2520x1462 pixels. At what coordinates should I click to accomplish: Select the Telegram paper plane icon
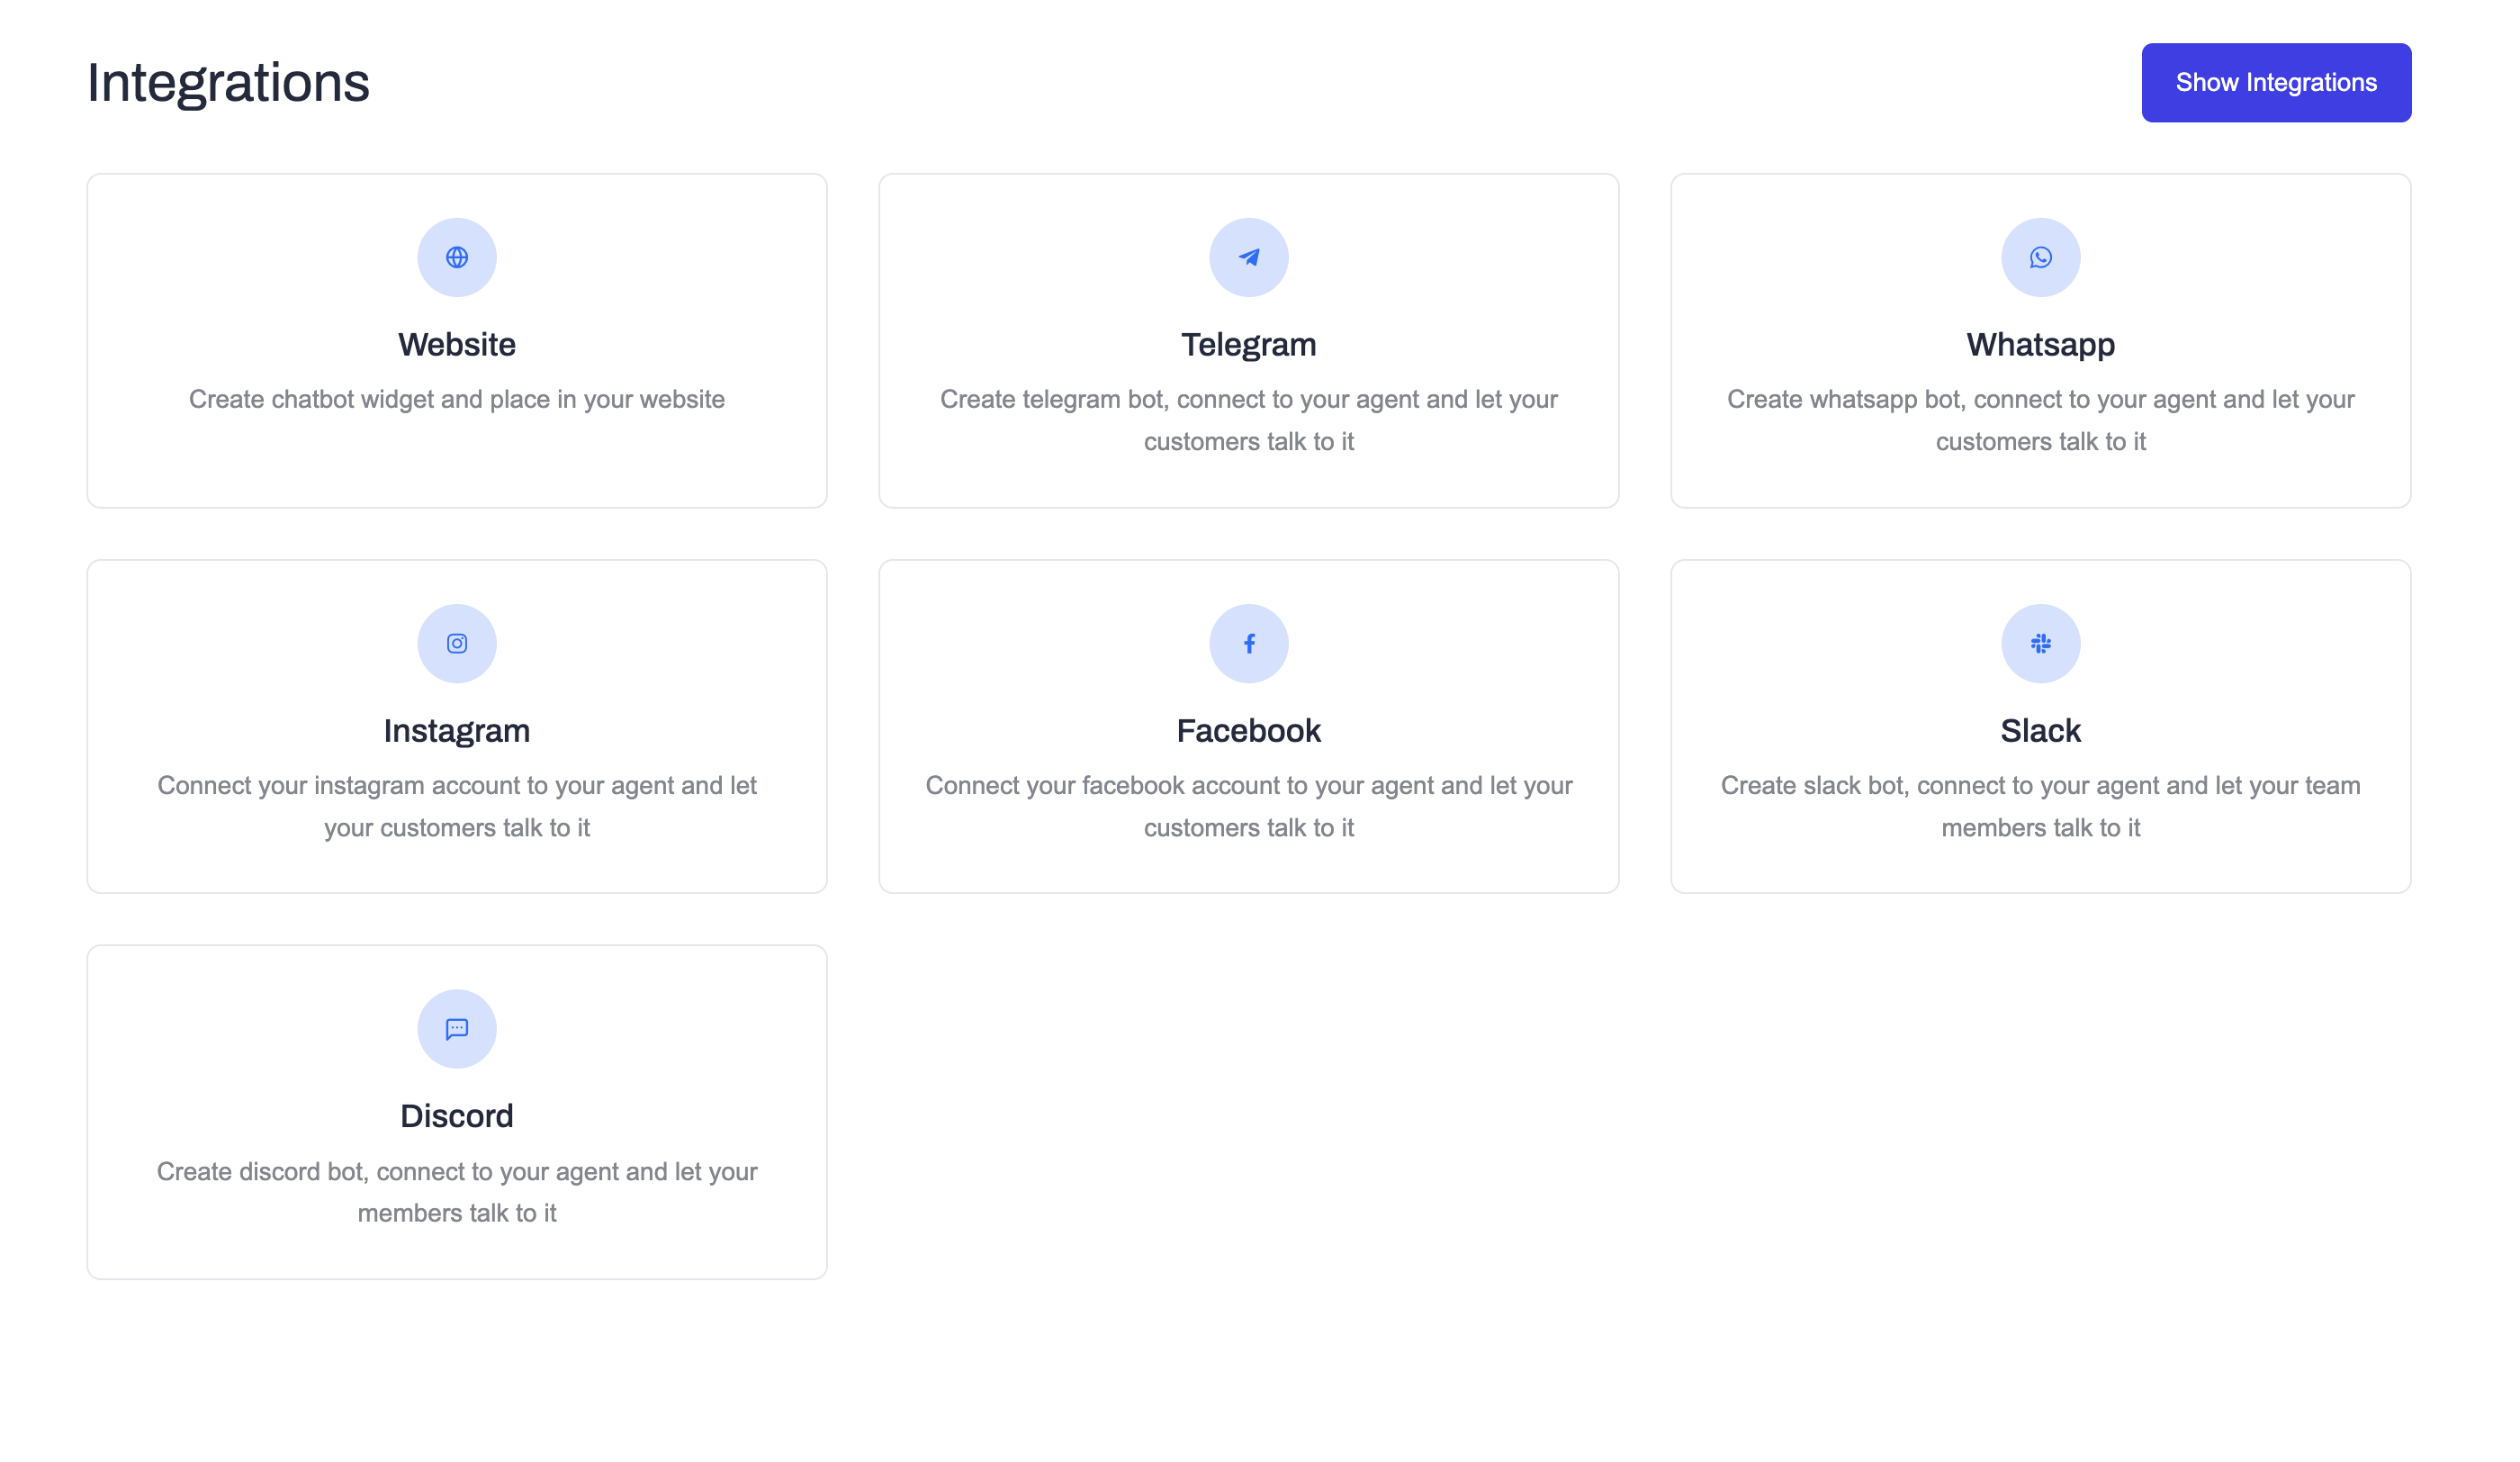(1248, 257)
